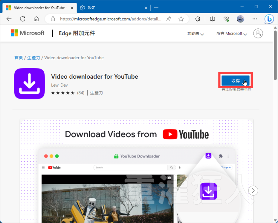Click the browser back arrow

[x=9, y=19]
